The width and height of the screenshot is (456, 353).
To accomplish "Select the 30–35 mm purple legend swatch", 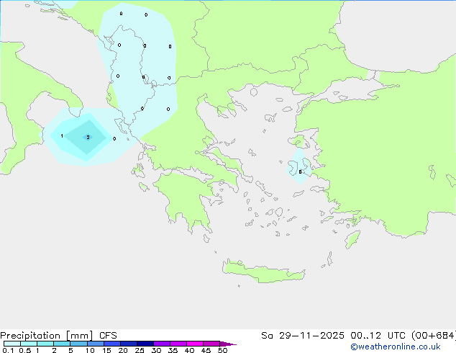I will [162, 344].
